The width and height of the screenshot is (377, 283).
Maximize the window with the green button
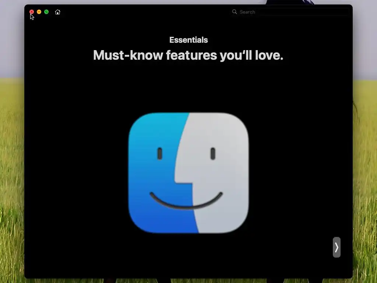[46, 12]
